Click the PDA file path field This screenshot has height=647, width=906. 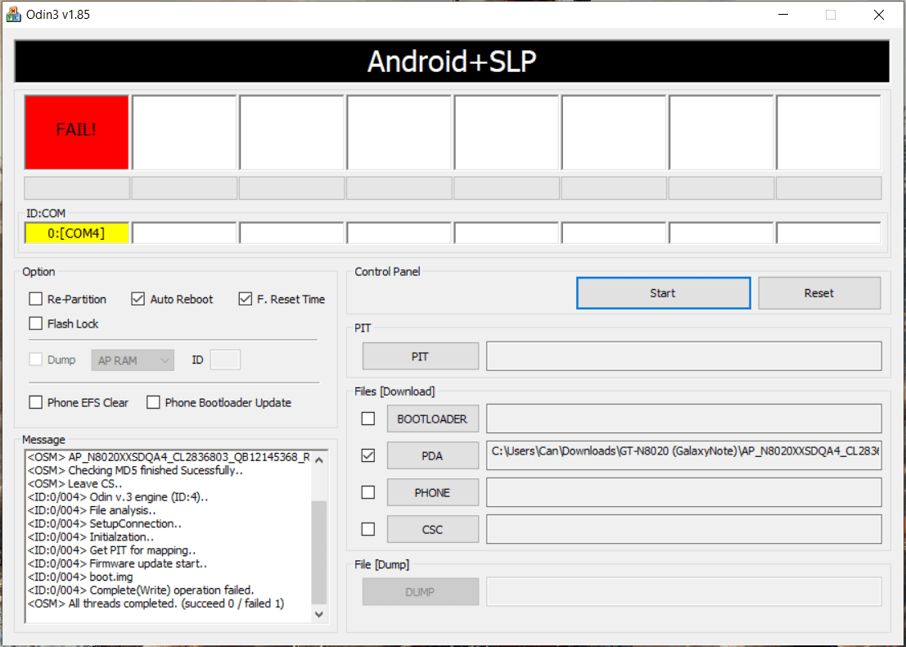(684, 455)
